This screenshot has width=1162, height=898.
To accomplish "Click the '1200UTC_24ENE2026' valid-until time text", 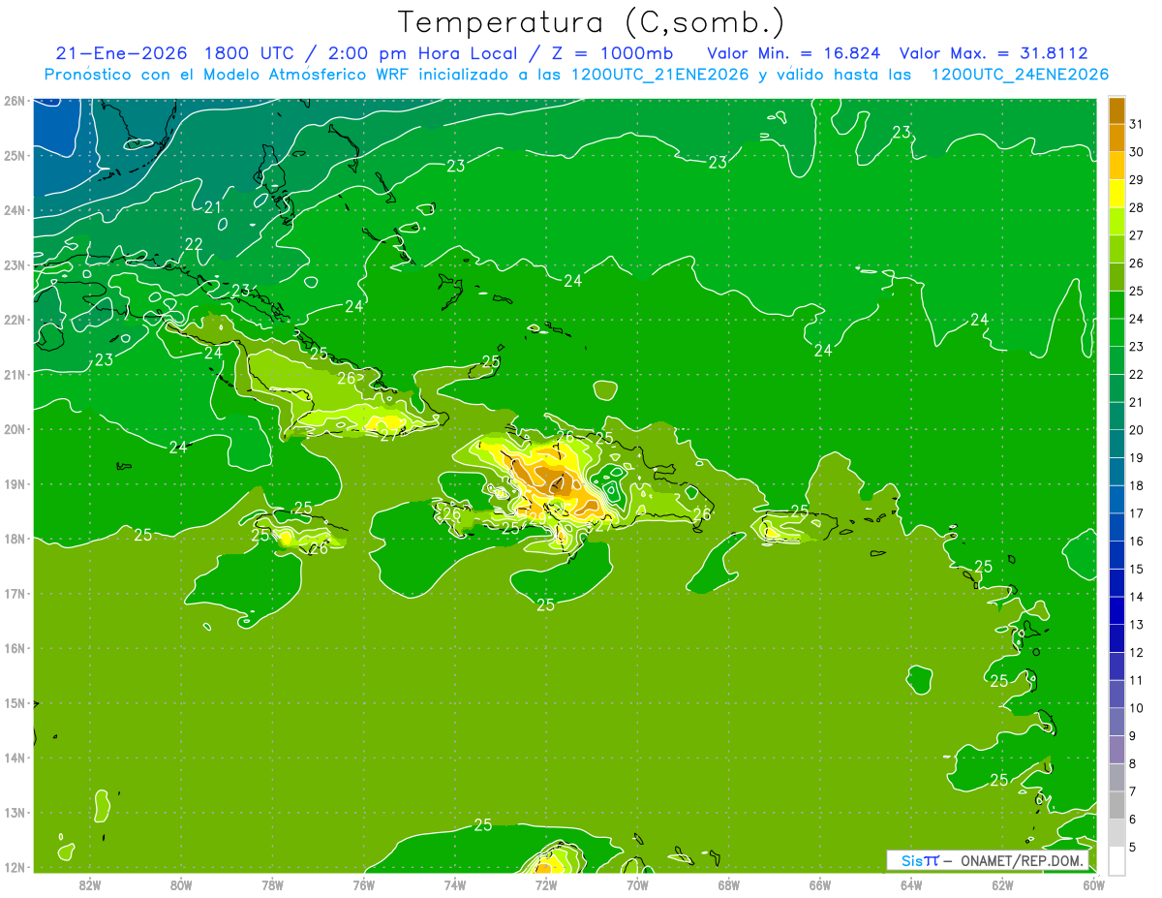I will coord(1019,75).
